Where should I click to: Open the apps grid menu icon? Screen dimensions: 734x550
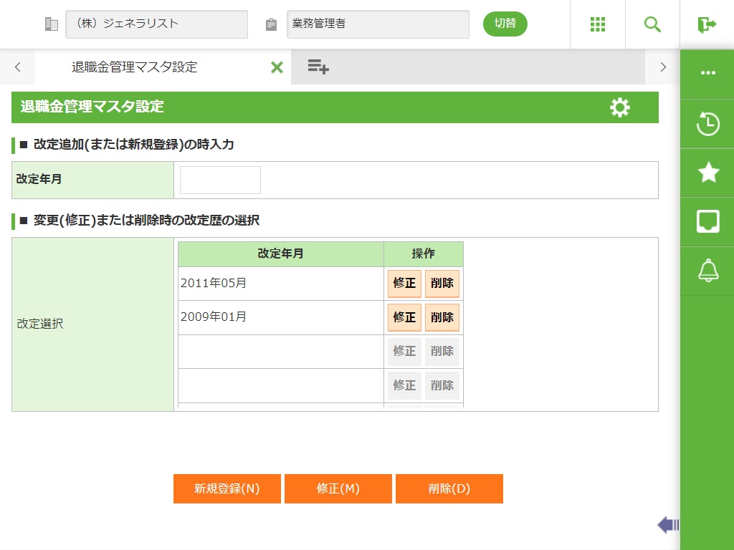[598, 24]
